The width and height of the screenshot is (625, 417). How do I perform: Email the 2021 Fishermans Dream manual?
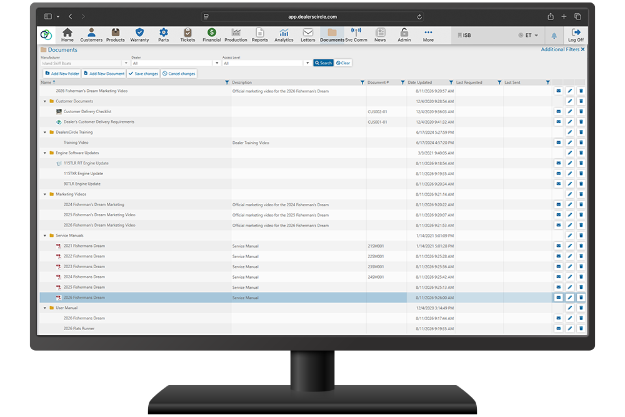click(x=558, y=246)
